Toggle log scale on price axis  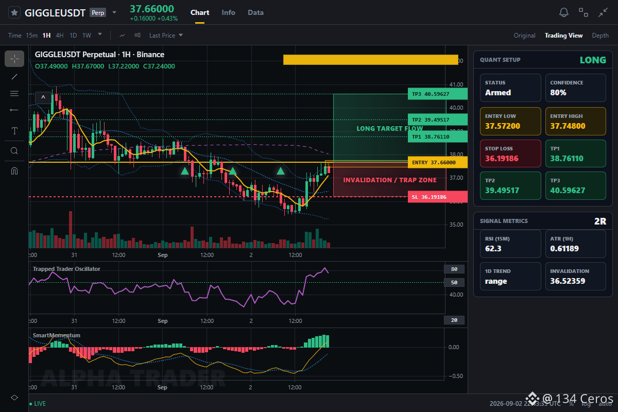[586, 404]
